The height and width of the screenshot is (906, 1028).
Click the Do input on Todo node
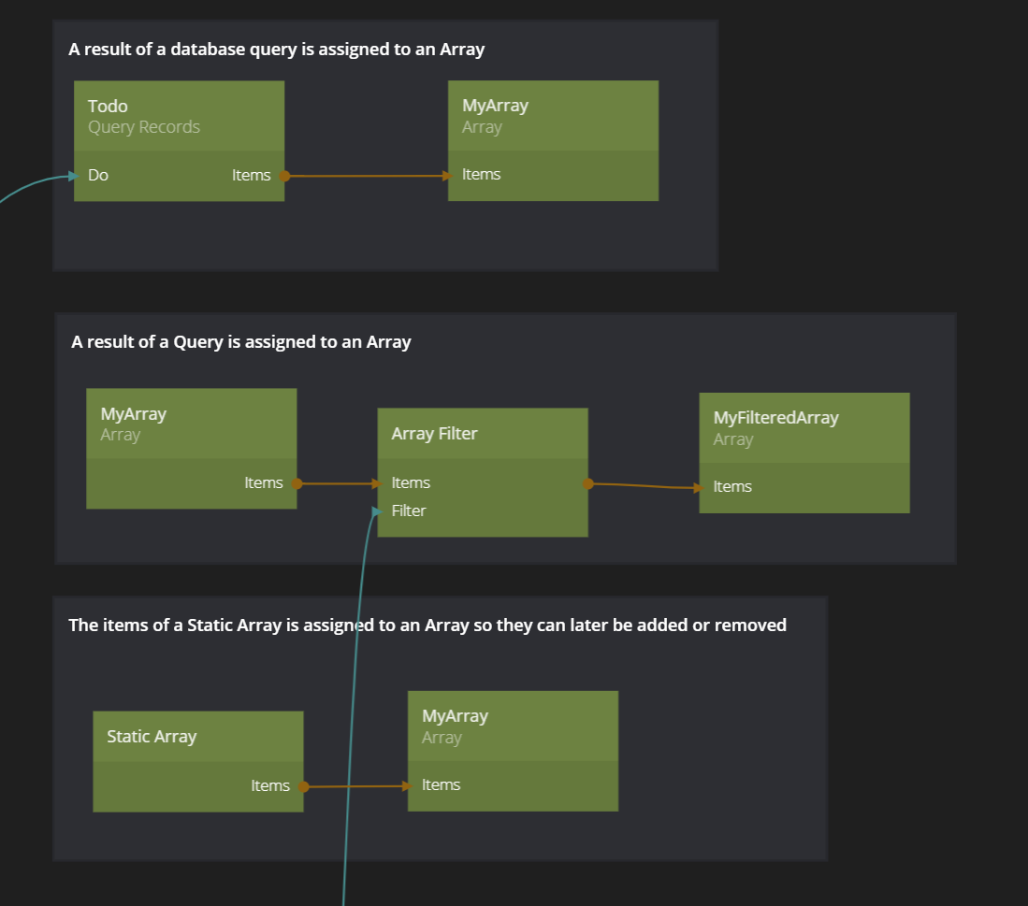(x=98, y=175)
